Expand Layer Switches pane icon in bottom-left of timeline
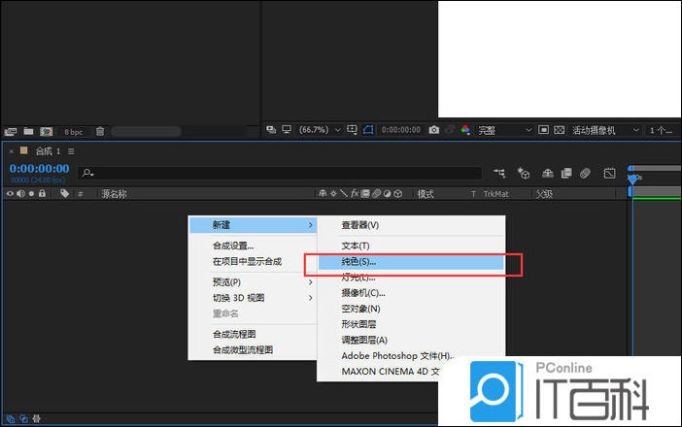 tap(11, 418)
